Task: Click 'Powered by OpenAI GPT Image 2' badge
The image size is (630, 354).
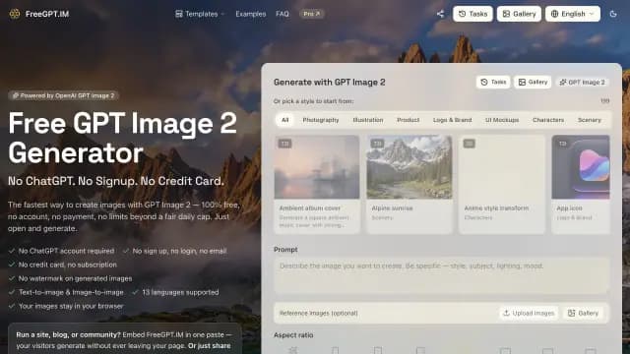Action: [x=63, y=95]
